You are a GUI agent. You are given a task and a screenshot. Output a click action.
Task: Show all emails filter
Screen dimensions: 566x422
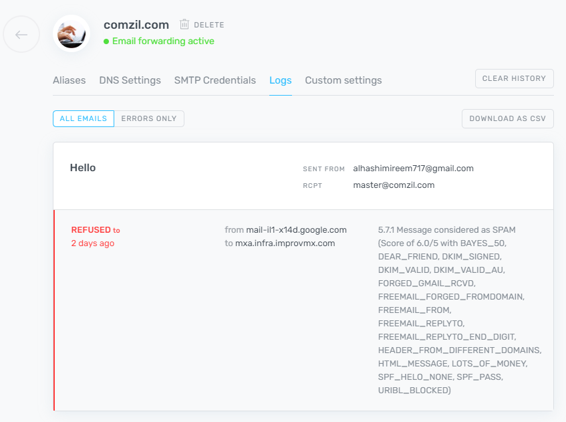coord(84,118)
